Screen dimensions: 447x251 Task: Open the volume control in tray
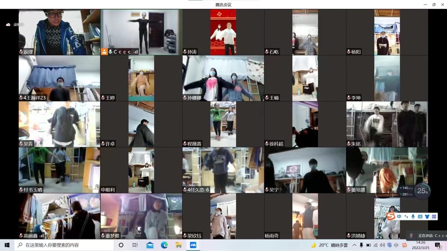click(382, 245)
